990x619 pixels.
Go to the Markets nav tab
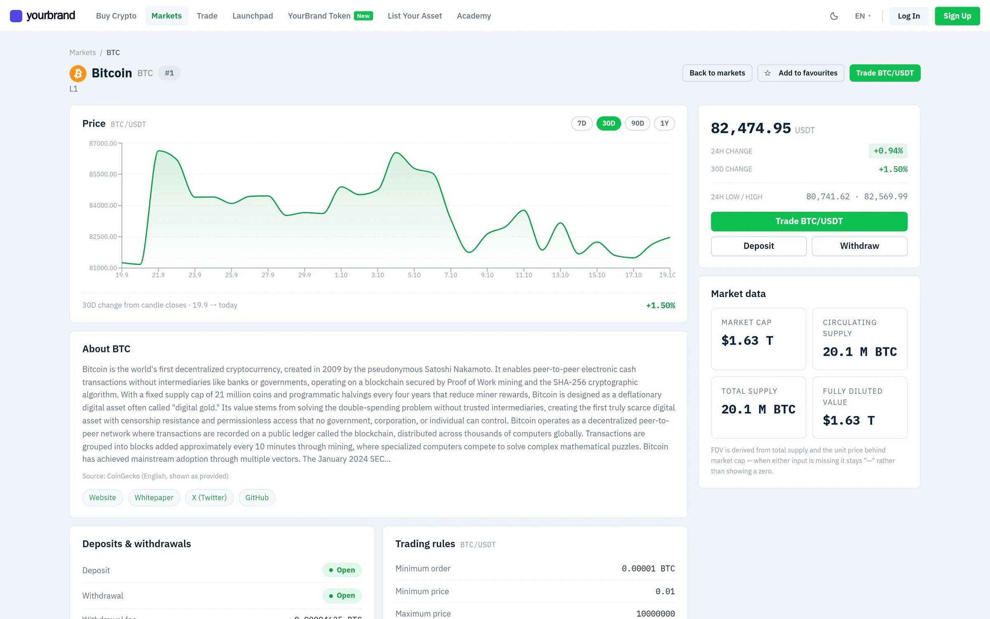[166, 16]
